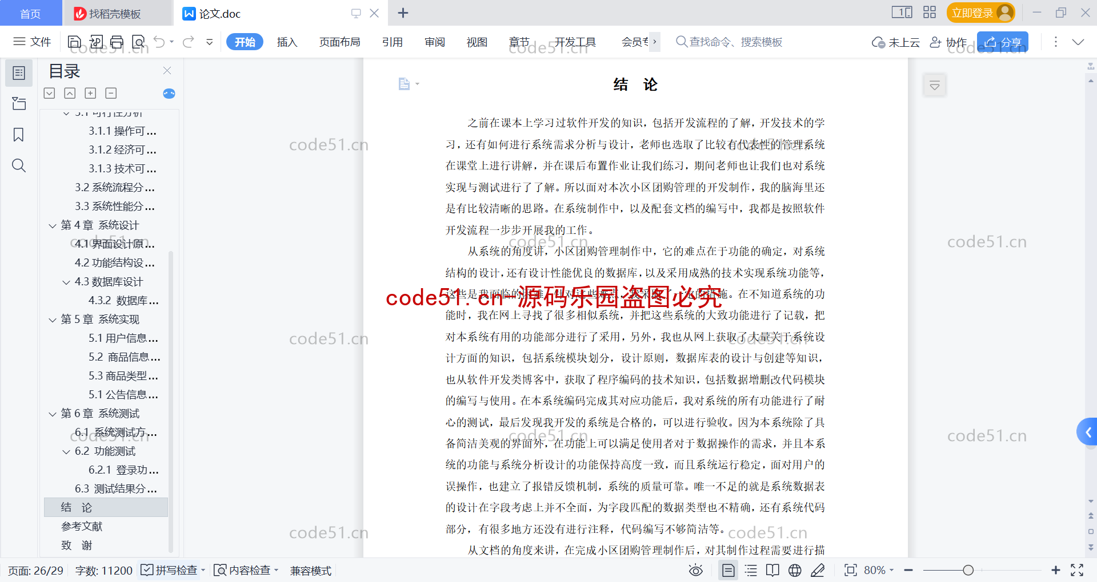Collapse 第 6 章 系统测试 node

pos(53,414)
